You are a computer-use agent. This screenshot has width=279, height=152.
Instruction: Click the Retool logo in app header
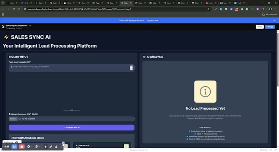[x=3, y=27]
